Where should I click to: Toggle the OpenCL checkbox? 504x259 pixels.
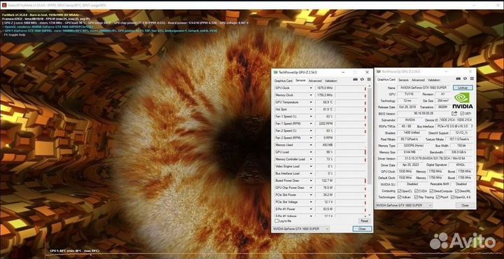(400, 191)
